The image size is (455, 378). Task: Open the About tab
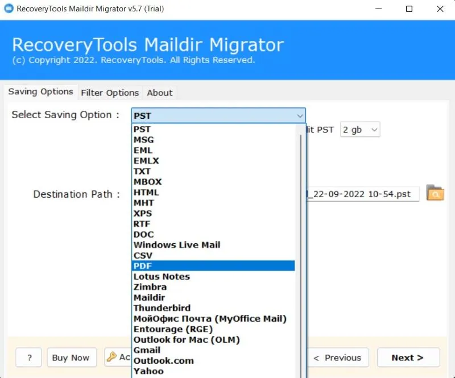[160, 93]
